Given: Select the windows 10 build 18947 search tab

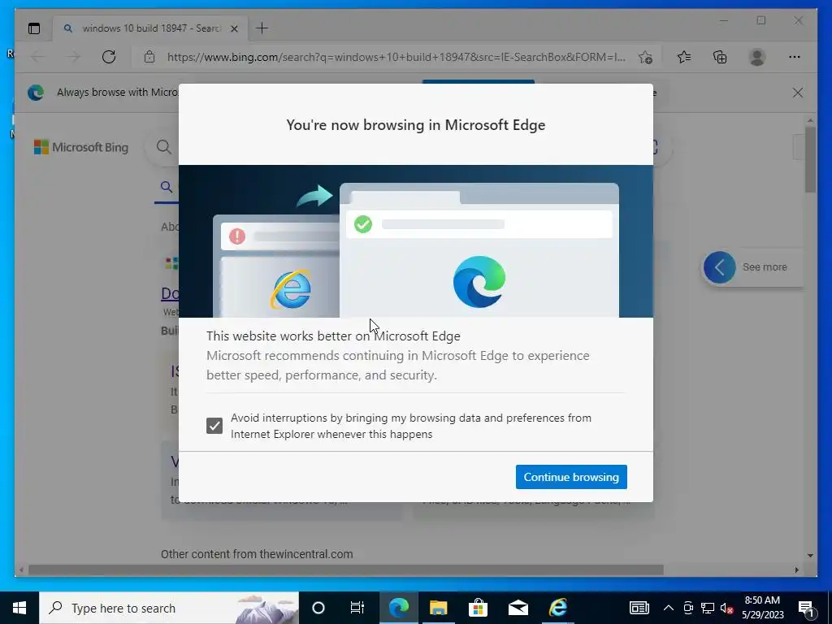Looking at the screenshot, I should click(150, 28).
